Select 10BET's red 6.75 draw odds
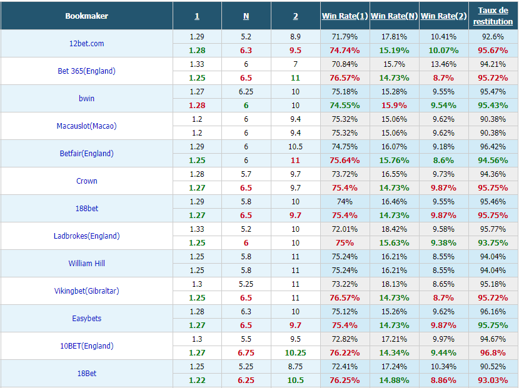519x388 pixels. pos(246,353)
